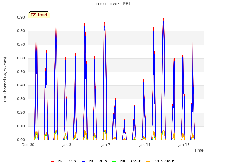Click the Jan 7 x-axis tick label

point(105,145)
